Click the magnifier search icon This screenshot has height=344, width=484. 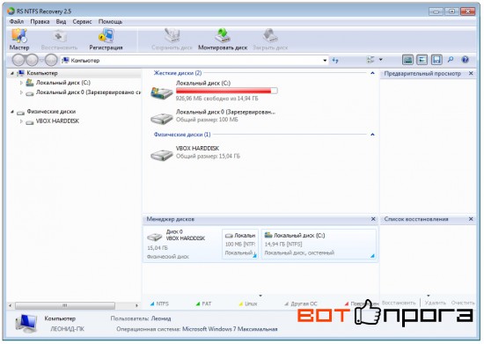[x=451, y=60]
